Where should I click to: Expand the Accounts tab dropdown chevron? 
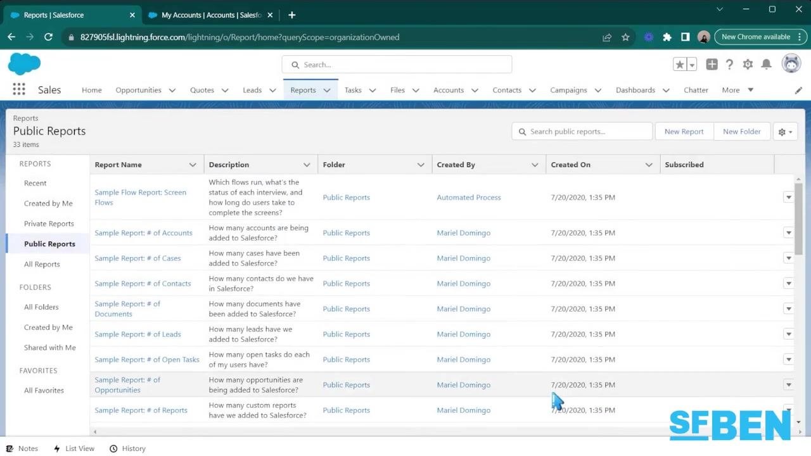click(475, 91)
